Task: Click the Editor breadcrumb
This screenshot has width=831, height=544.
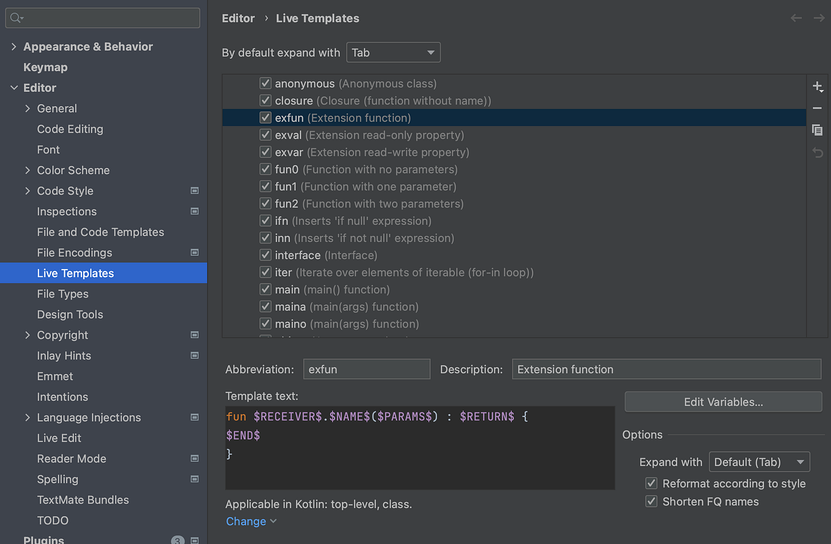Action: pos(238,18)
